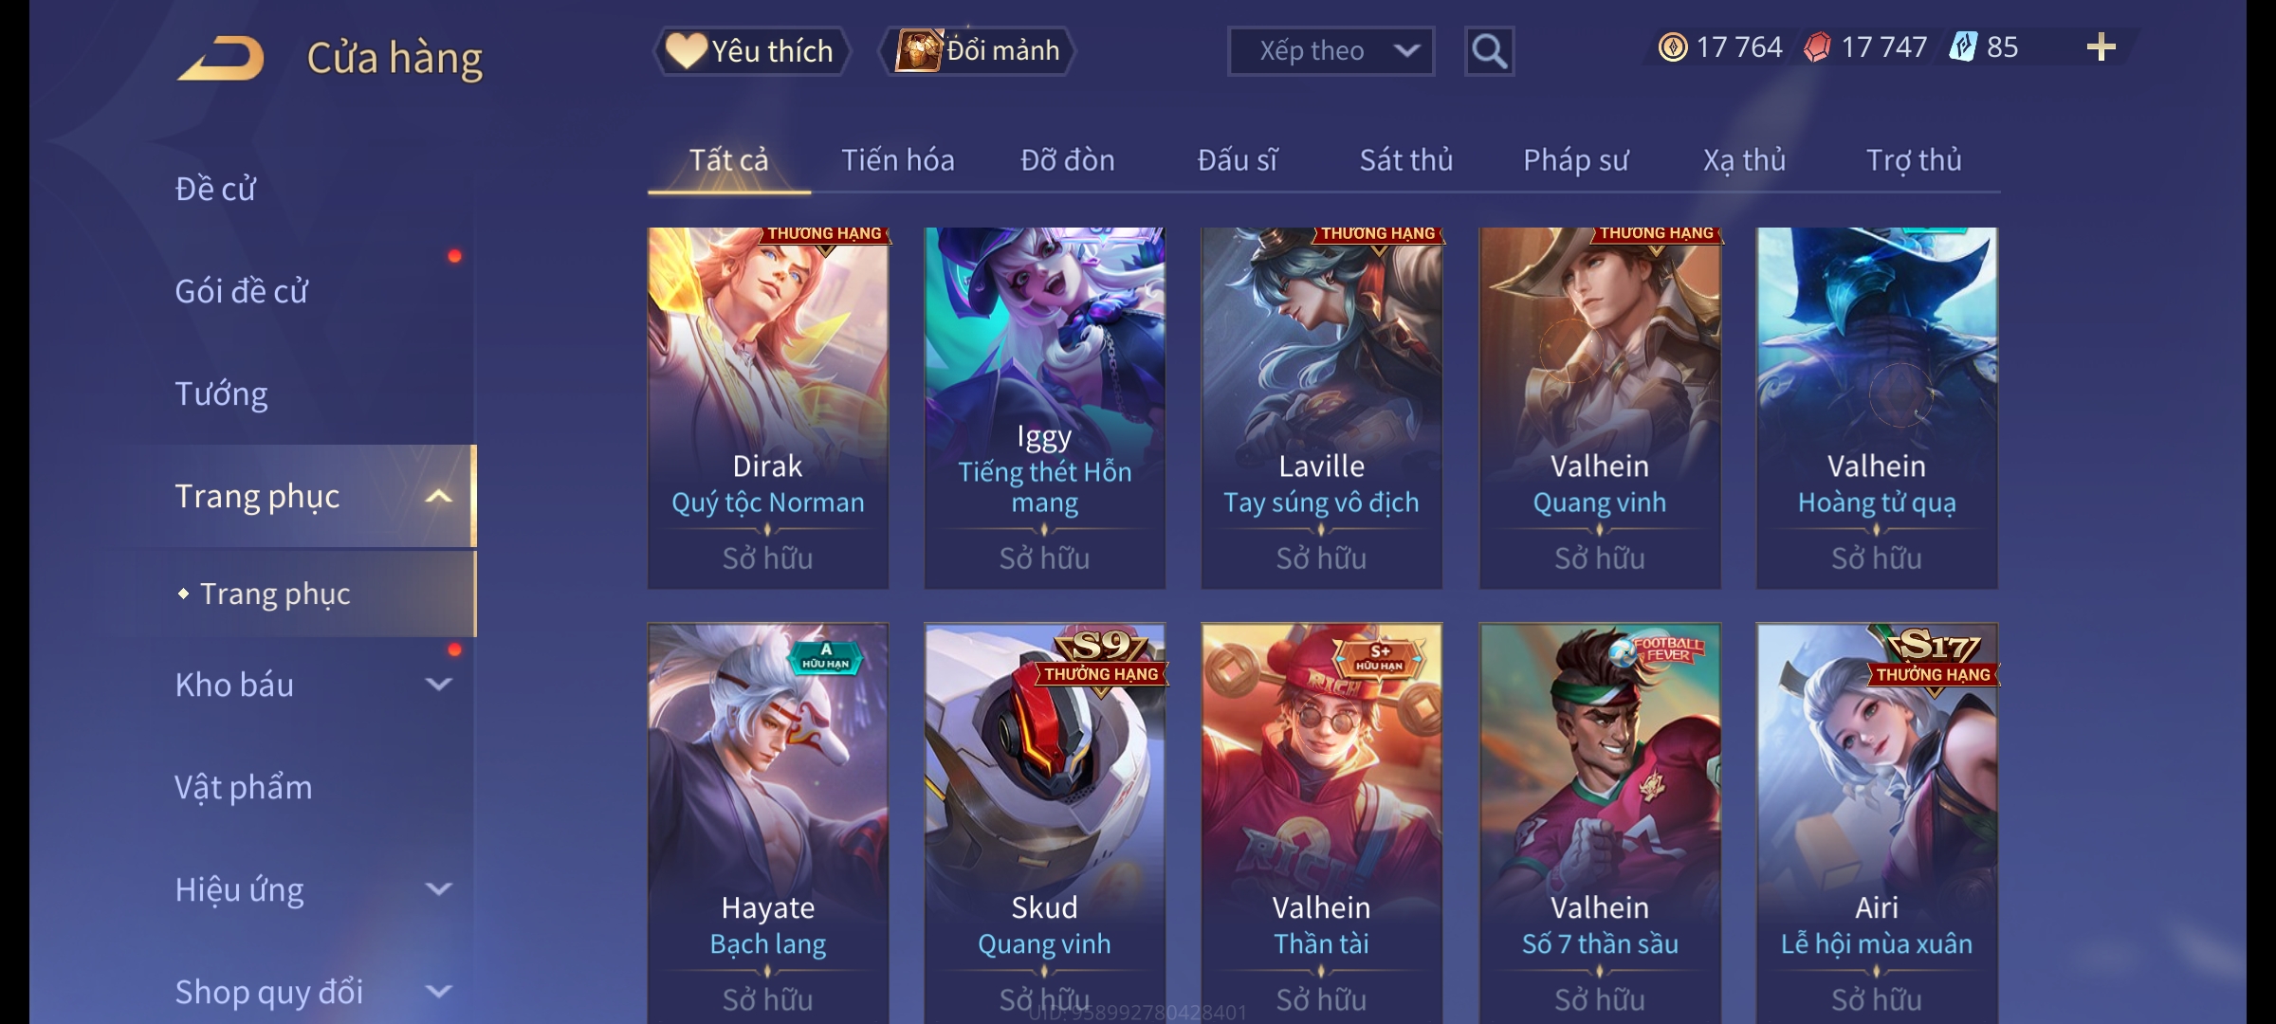Tap the plus icon to add currency

[x=2102, y=46]
